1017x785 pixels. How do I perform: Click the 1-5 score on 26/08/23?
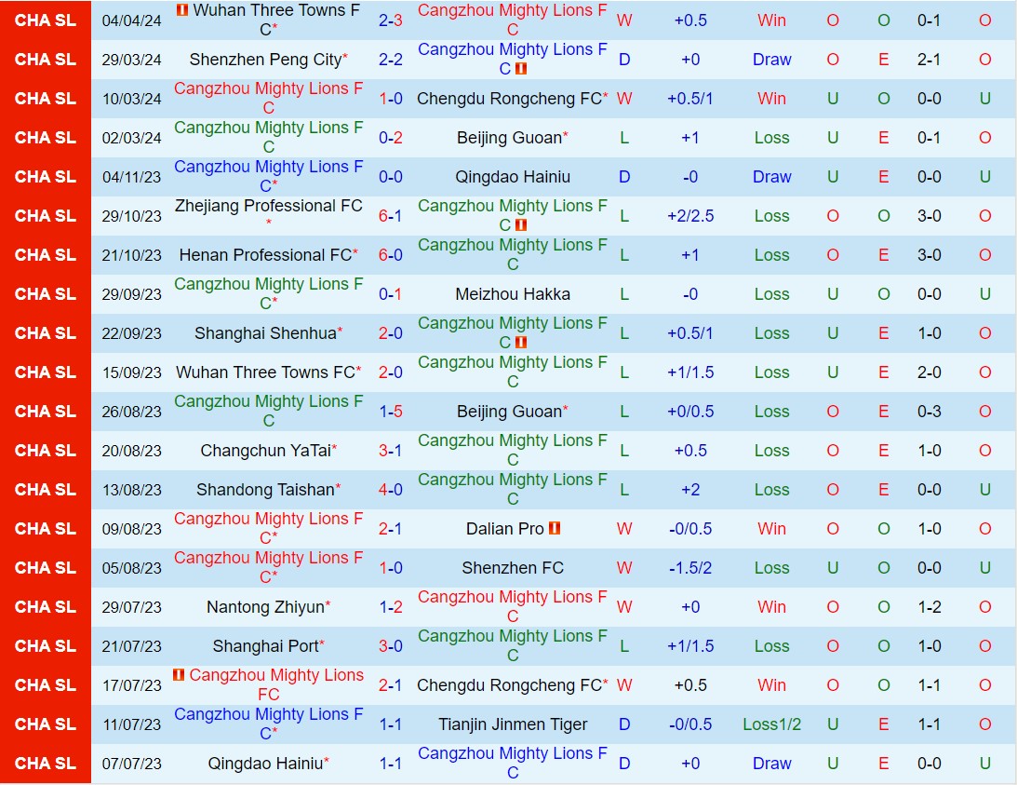[x=391, y=411]
